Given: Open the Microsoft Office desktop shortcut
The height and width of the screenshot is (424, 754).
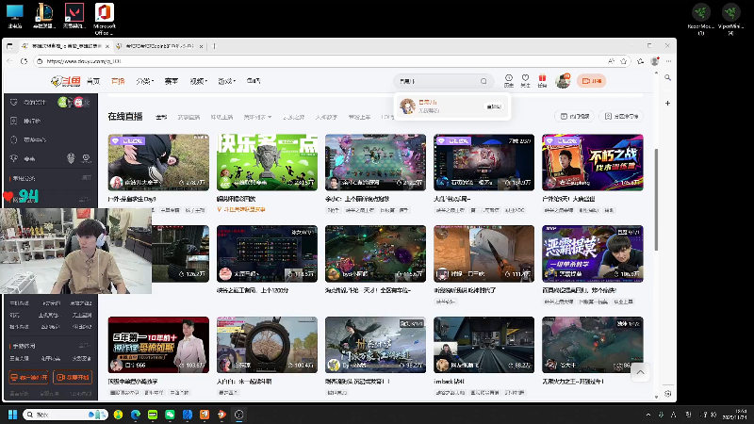Looking at the screenshot, I should tap(104, 19).
